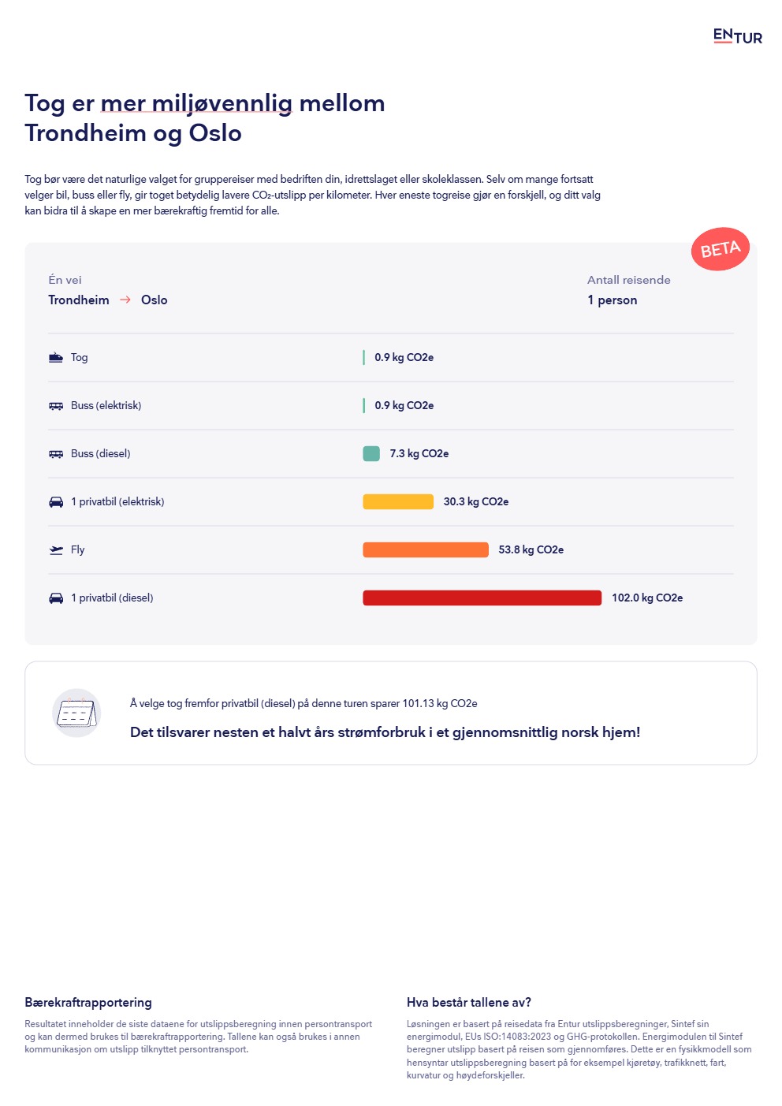782x1106 pixels.
Task: Select the Oslo destination label
Action: click(155, 300)
